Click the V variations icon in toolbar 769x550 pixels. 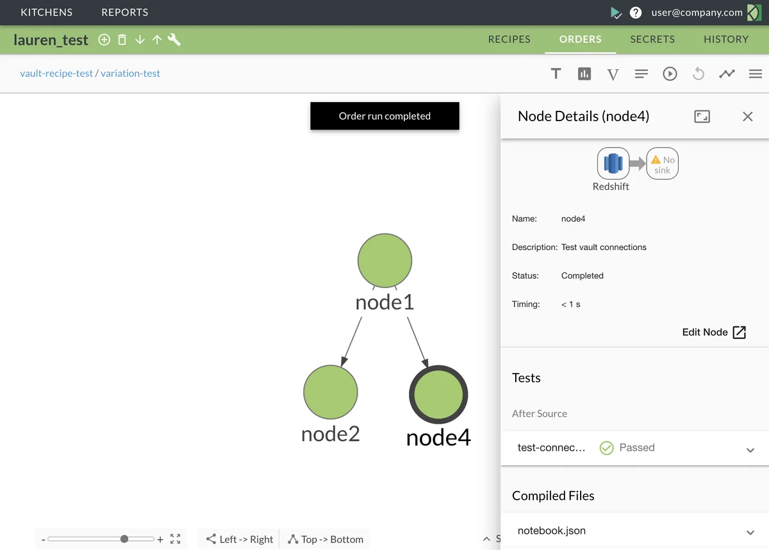coord(613,74)
